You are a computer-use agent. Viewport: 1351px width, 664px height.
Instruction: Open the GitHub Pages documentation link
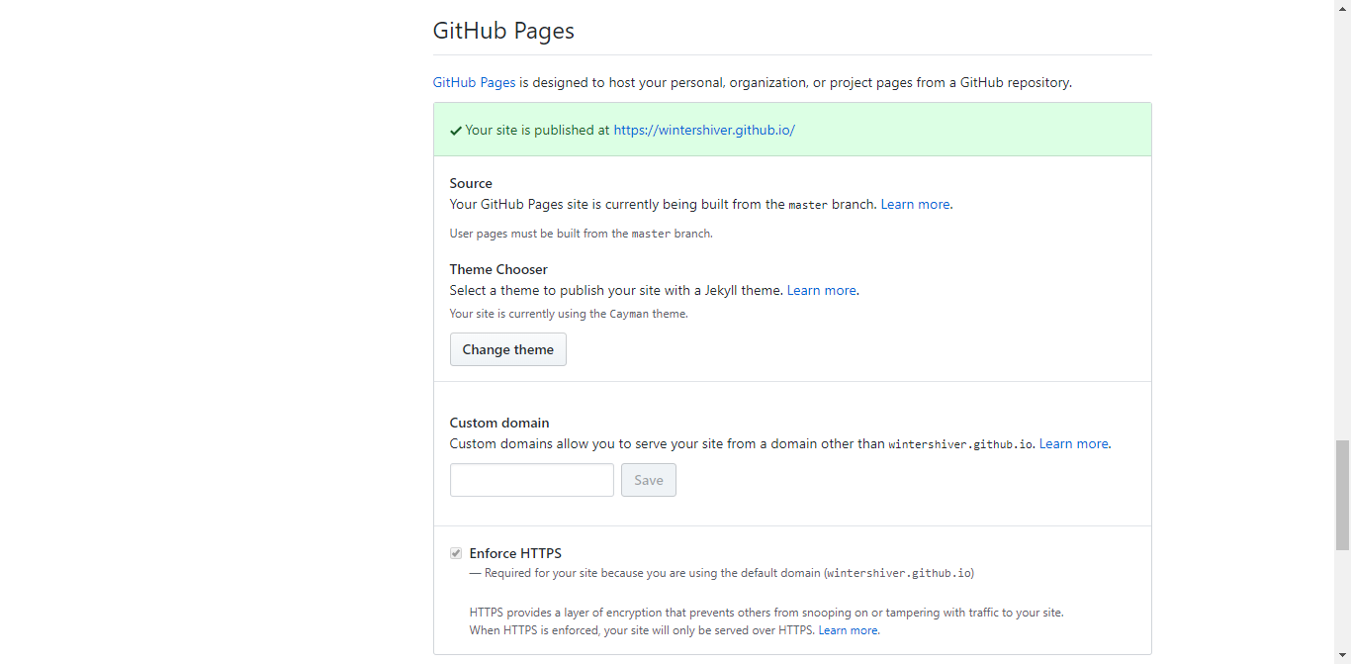click(474, 82)
